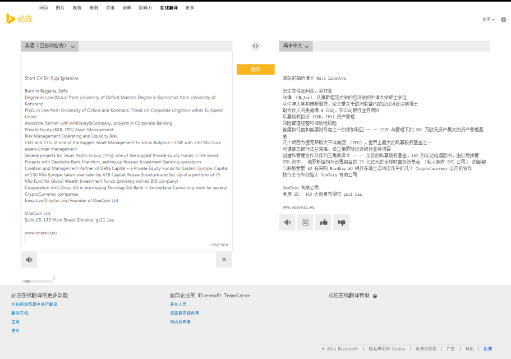Click the "简短的简历博士 Ruja Ignatova" translated line

[x=314, y=78]
